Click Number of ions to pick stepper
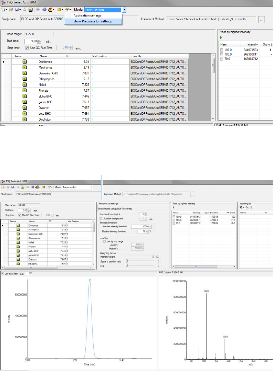Screen dimensions: 273x371 [x=146, y=214]
